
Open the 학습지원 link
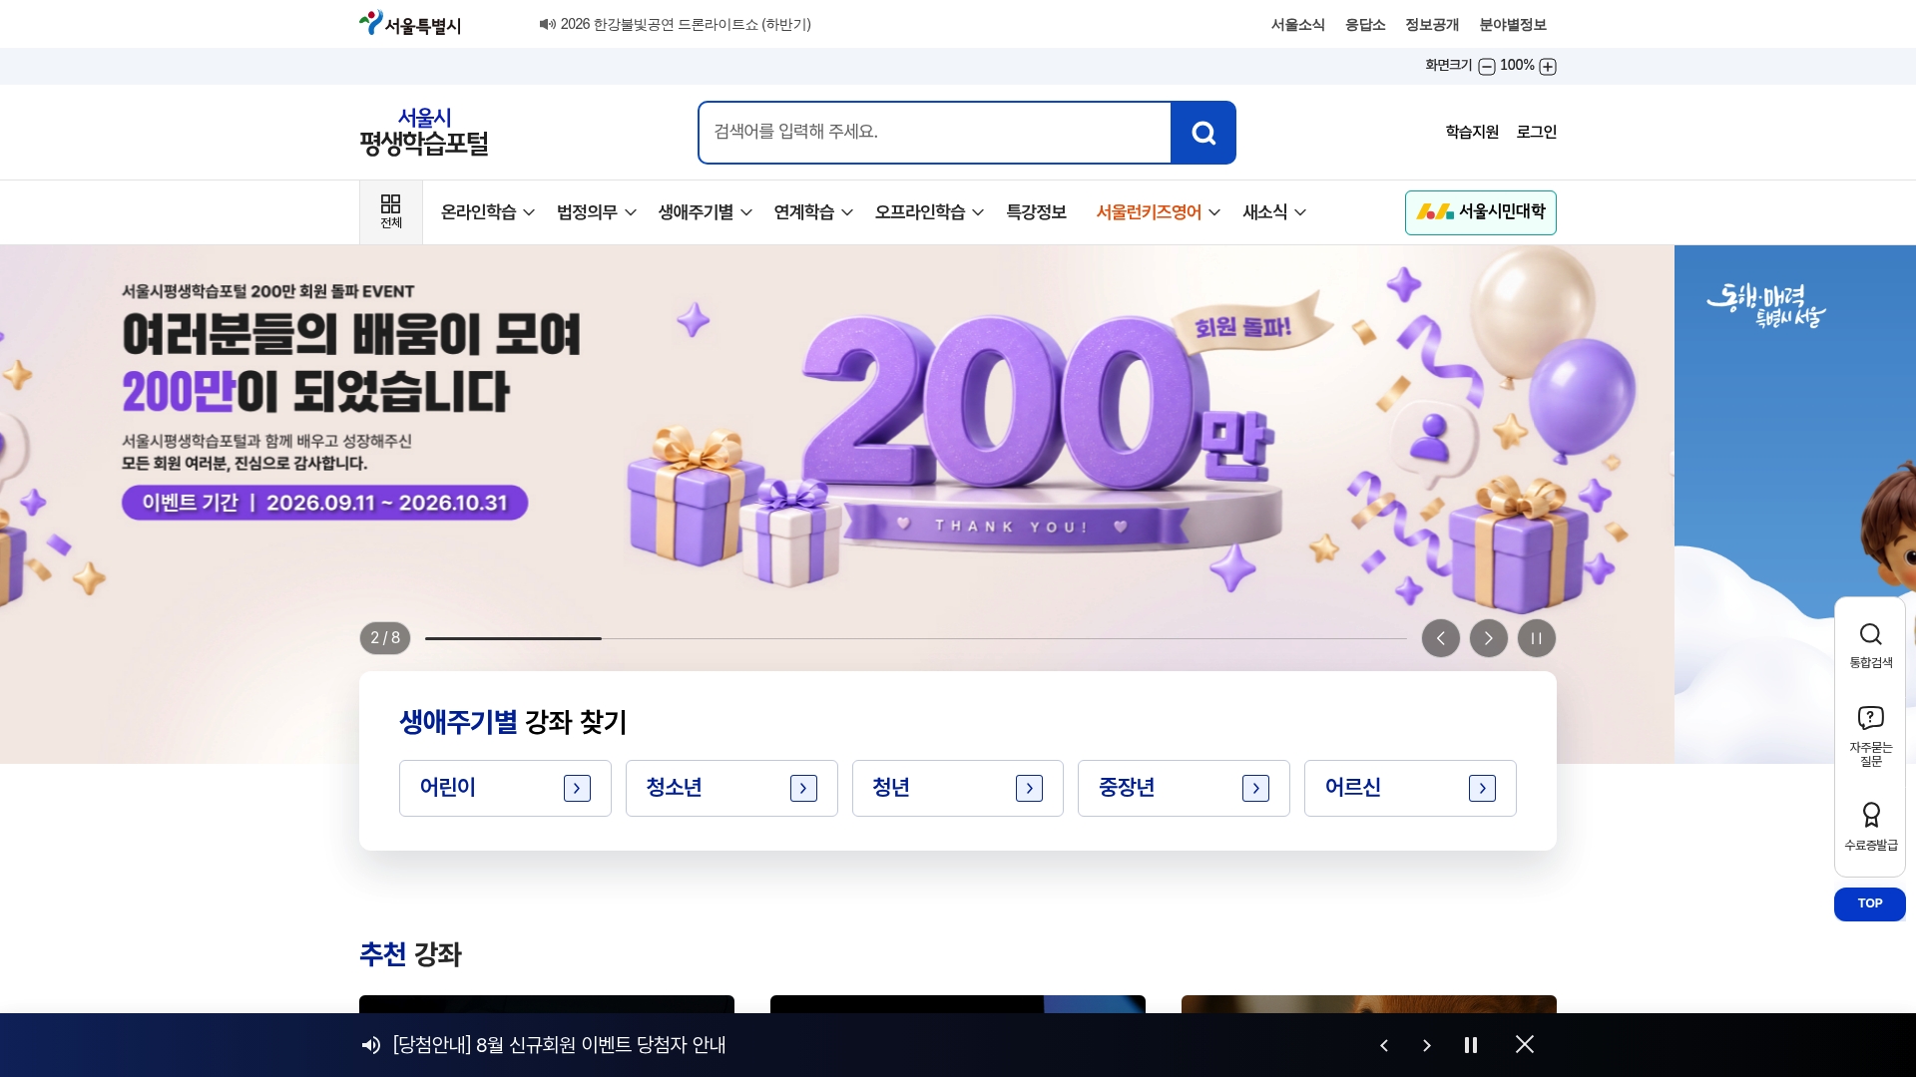pos(1472,132)
